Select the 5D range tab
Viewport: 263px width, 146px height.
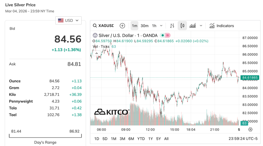[x=105, y=139]
